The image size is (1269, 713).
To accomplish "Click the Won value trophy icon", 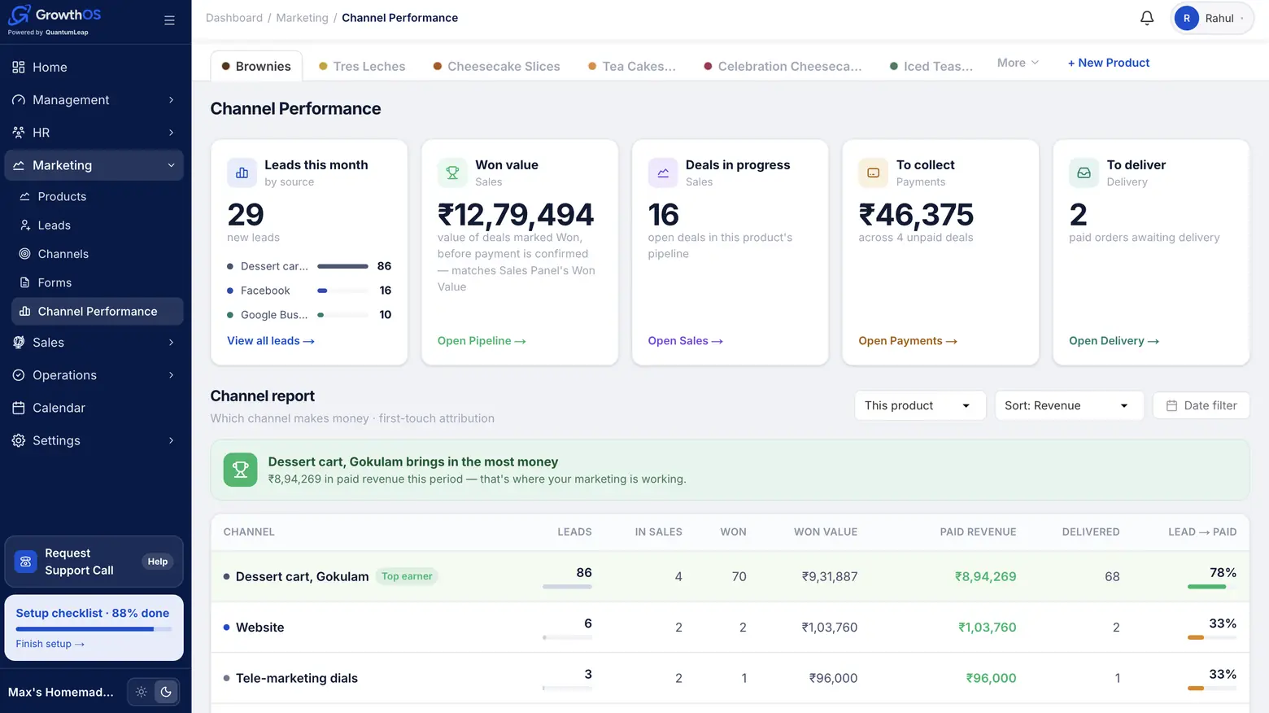I will [452, 173].
